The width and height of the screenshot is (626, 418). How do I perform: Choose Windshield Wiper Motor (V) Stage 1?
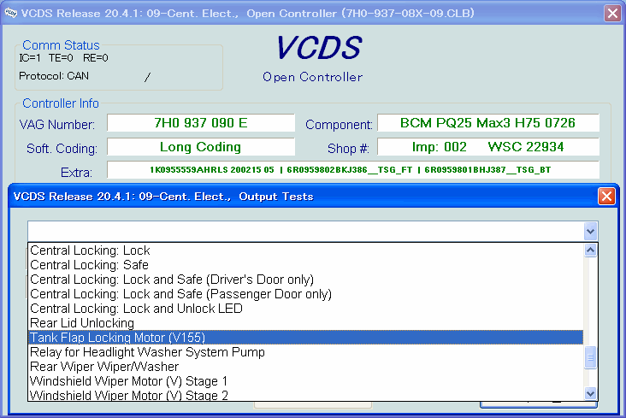point(306,381)
